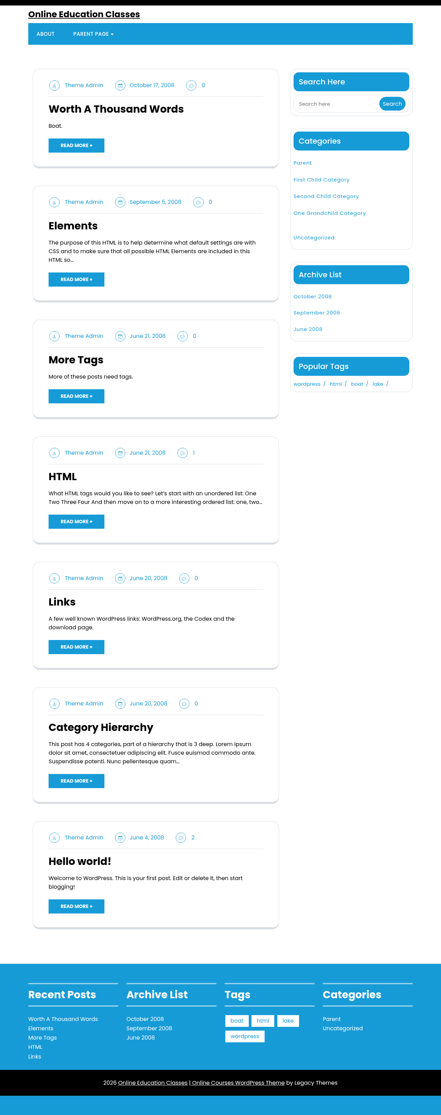This screenshot has width=441, height=1115.
Task: Click the boat tag in footer Tags
Action: (237, 1021)
